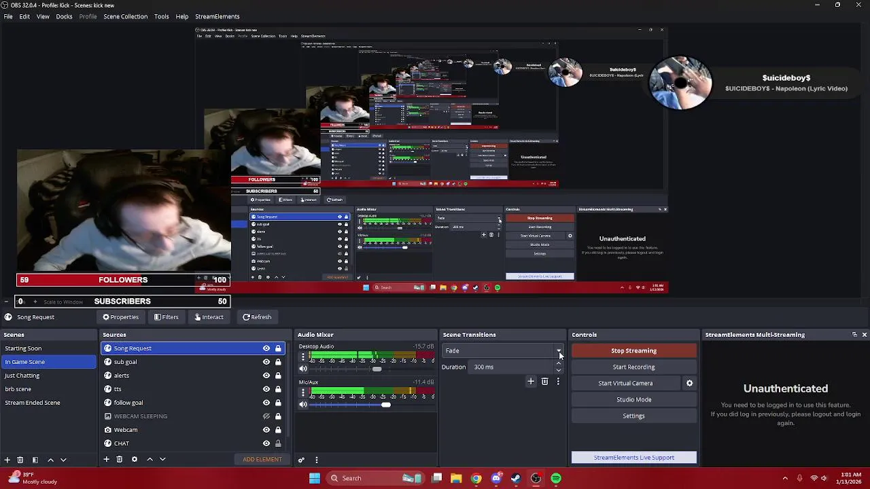Enter Studio Mode
Screen dimensions: 870x489
coord(633,400)
